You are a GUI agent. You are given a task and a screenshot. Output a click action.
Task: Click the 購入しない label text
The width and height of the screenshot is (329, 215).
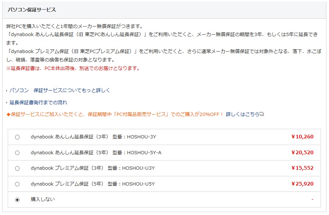43,199
